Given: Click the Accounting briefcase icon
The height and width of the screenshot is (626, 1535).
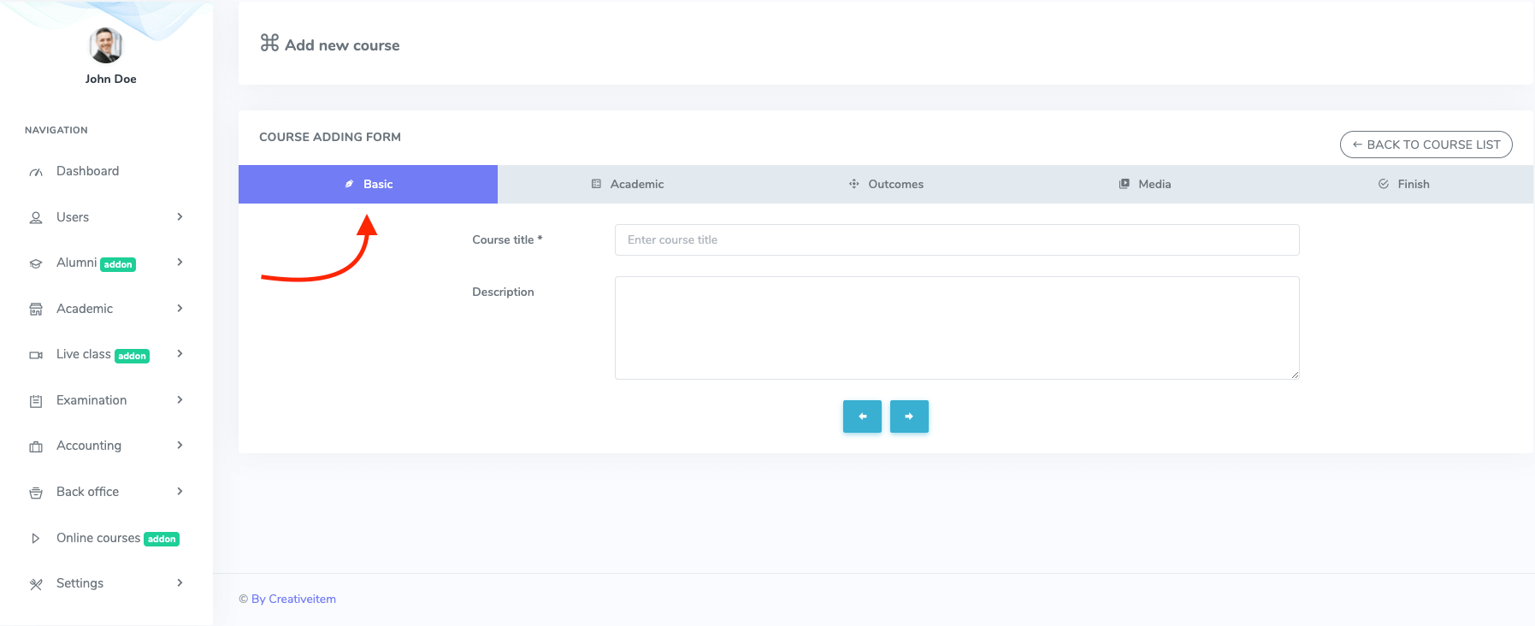Looking at the screenshot, I should point(36,446).
